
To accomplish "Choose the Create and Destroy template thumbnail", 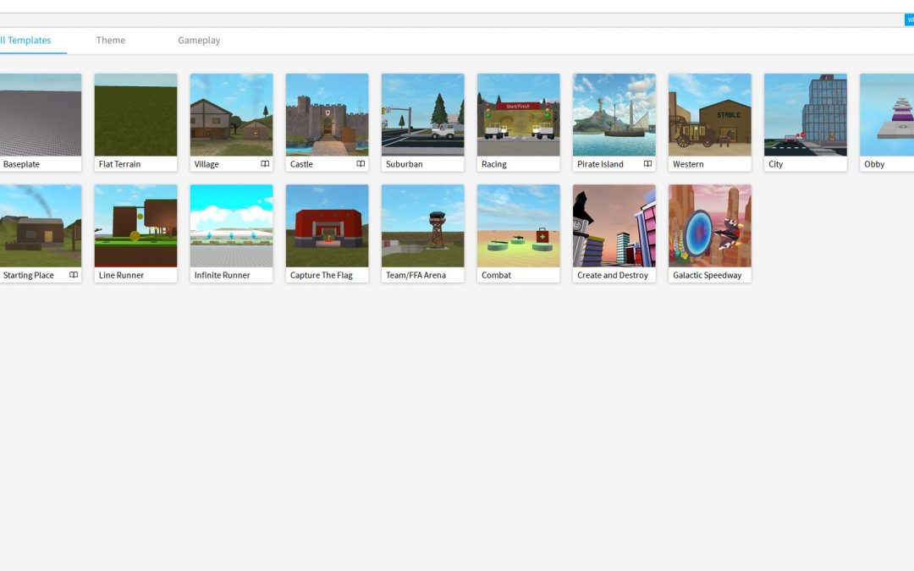I will pyautogui.click(x=614, y=226).
